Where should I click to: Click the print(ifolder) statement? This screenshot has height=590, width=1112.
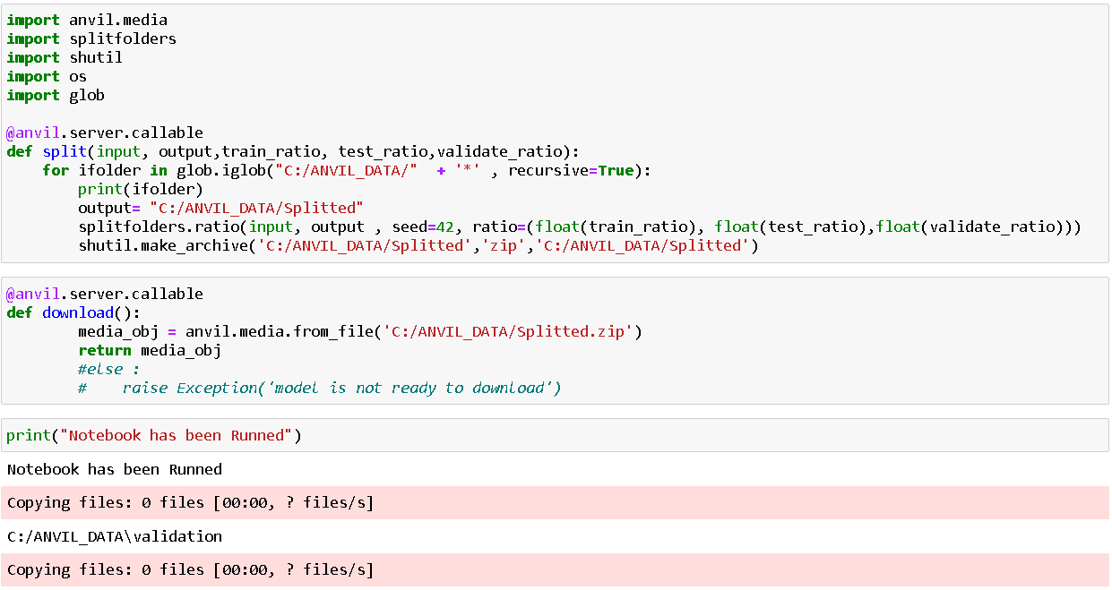click(141, 189)
